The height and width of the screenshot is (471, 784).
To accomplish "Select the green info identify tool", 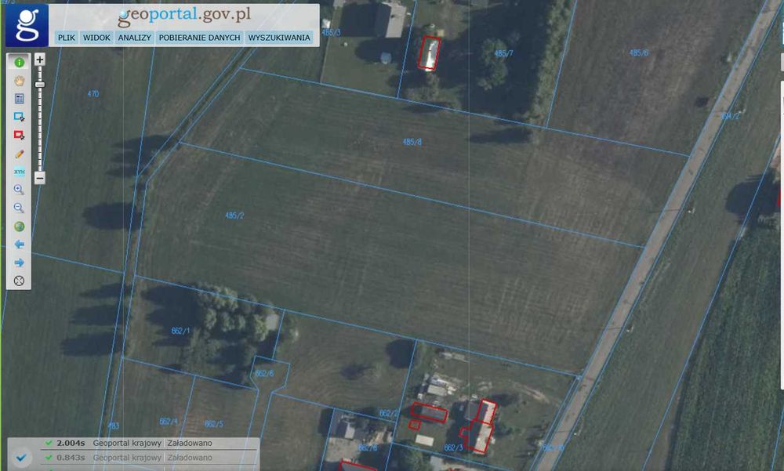I will click(x=19, y=63).
